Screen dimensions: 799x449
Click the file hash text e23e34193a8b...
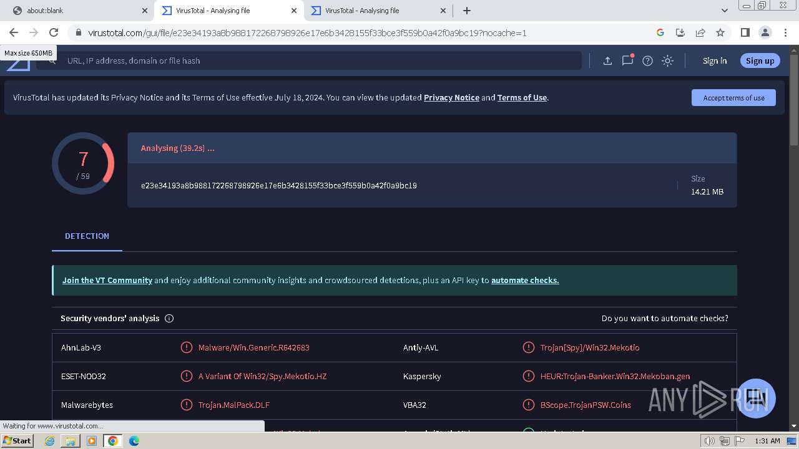(x=279, y=185)
